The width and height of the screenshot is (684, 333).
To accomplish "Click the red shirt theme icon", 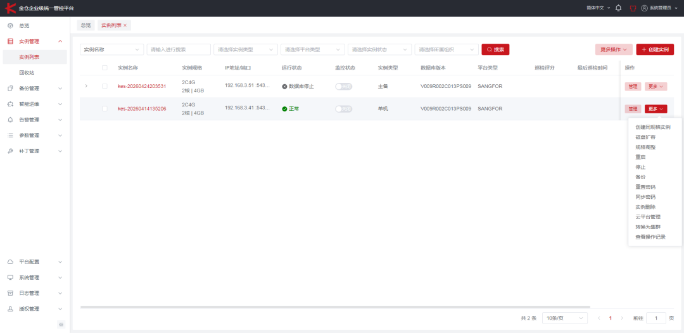I will pos(633,8).
